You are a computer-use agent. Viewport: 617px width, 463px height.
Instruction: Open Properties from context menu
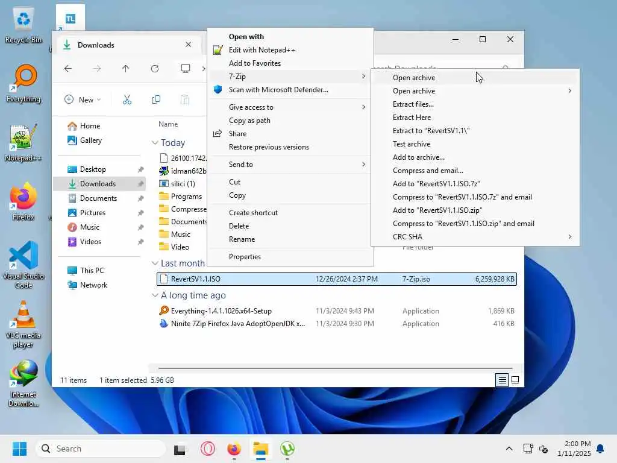(x=290, y=257)
